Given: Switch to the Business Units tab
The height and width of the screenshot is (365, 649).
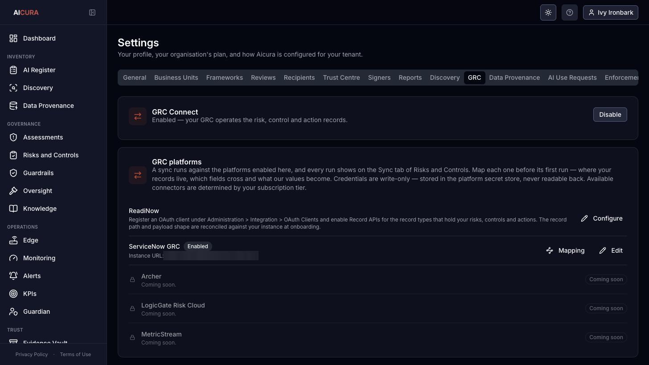Looking at the screenshot, I should [x=176, y=78].
